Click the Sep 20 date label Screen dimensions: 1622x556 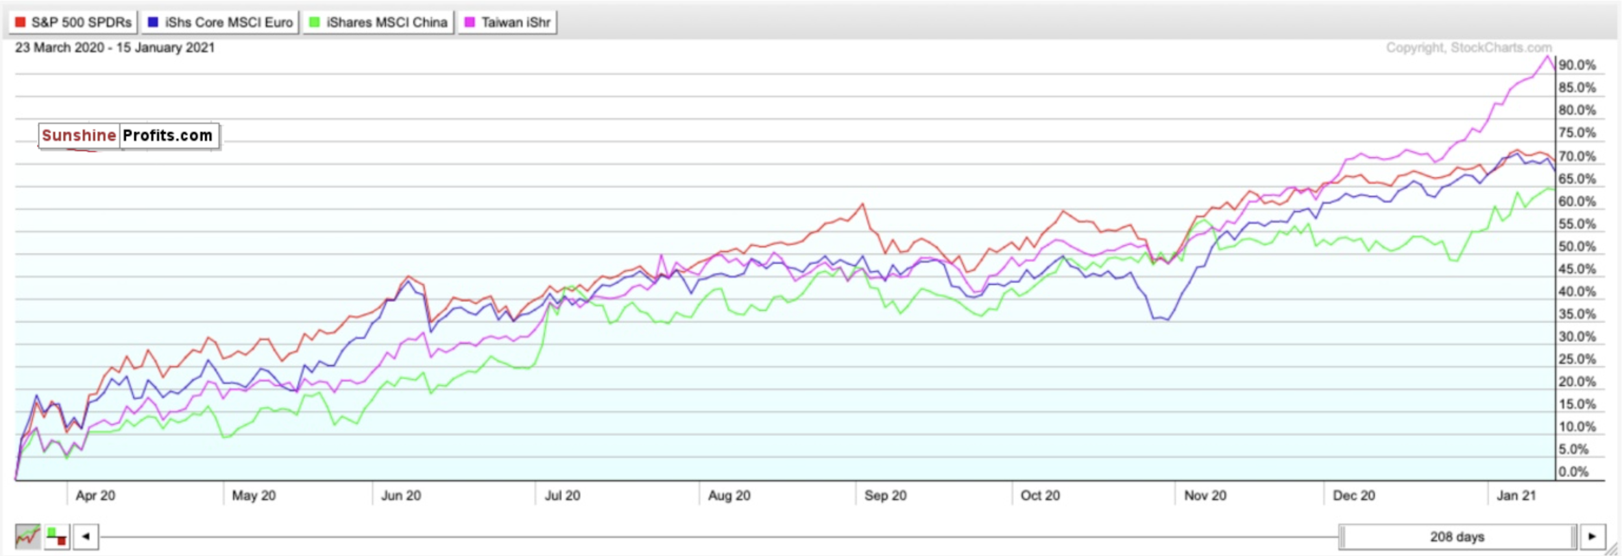pyautogui.click(x=886, y=495)
